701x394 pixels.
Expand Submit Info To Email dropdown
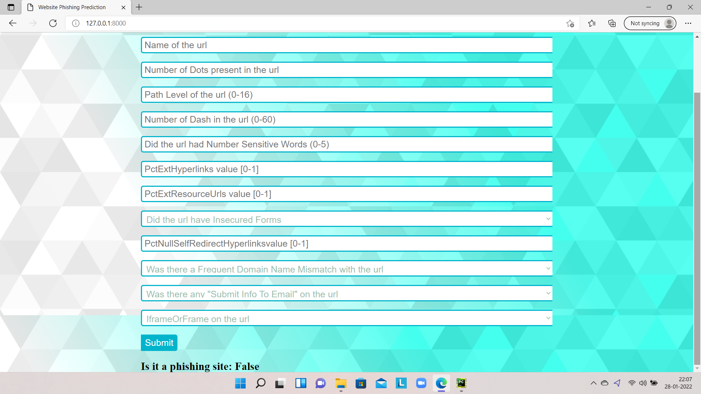coord(346,294)
